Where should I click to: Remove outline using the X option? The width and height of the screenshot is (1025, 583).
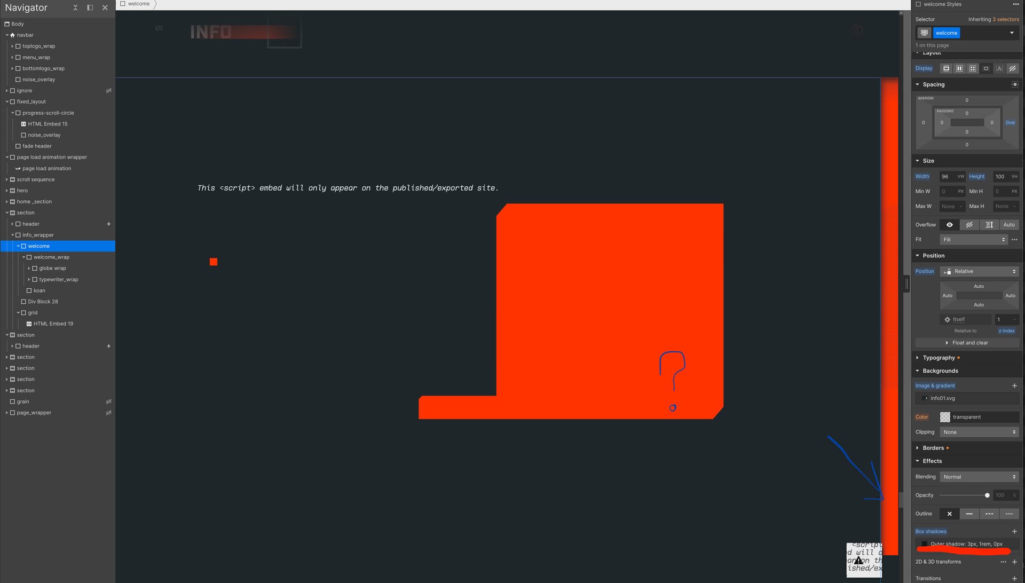click(949, 514)
